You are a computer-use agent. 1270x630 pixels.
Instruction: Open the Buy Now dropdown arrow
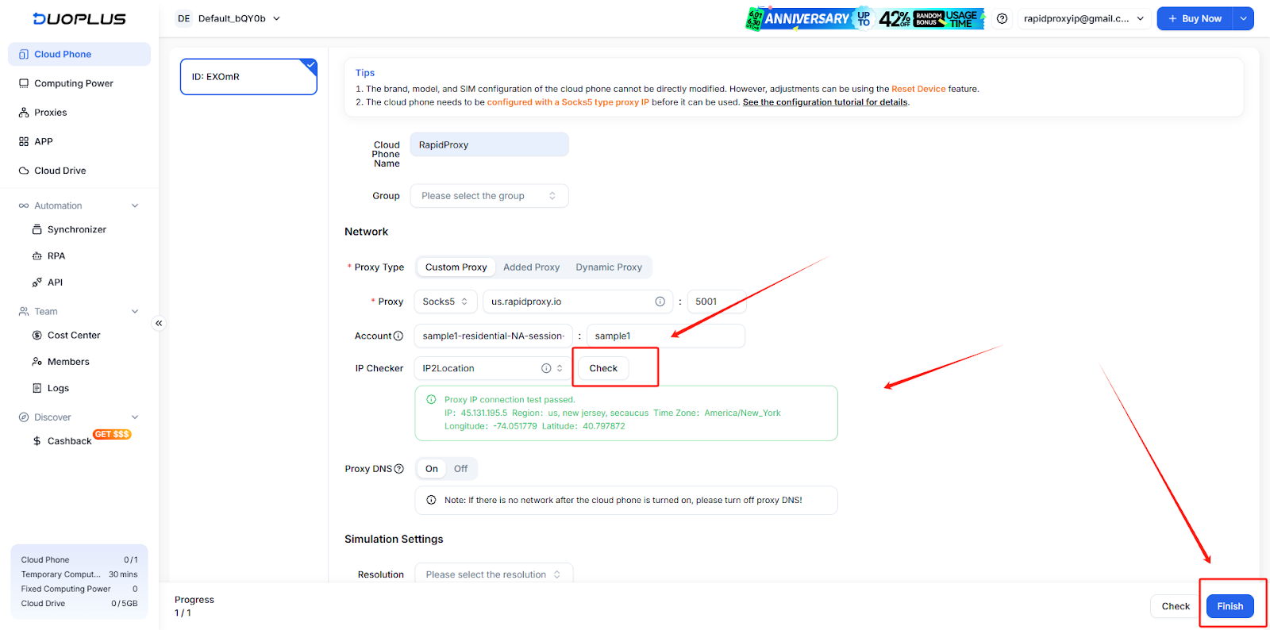[x=1243, y=18]
